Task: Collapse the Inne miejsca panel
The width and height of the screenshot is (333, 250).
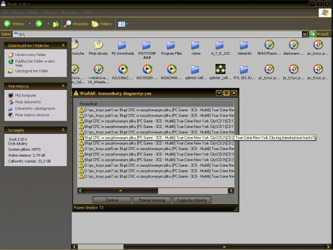Action: pos(63,86)
